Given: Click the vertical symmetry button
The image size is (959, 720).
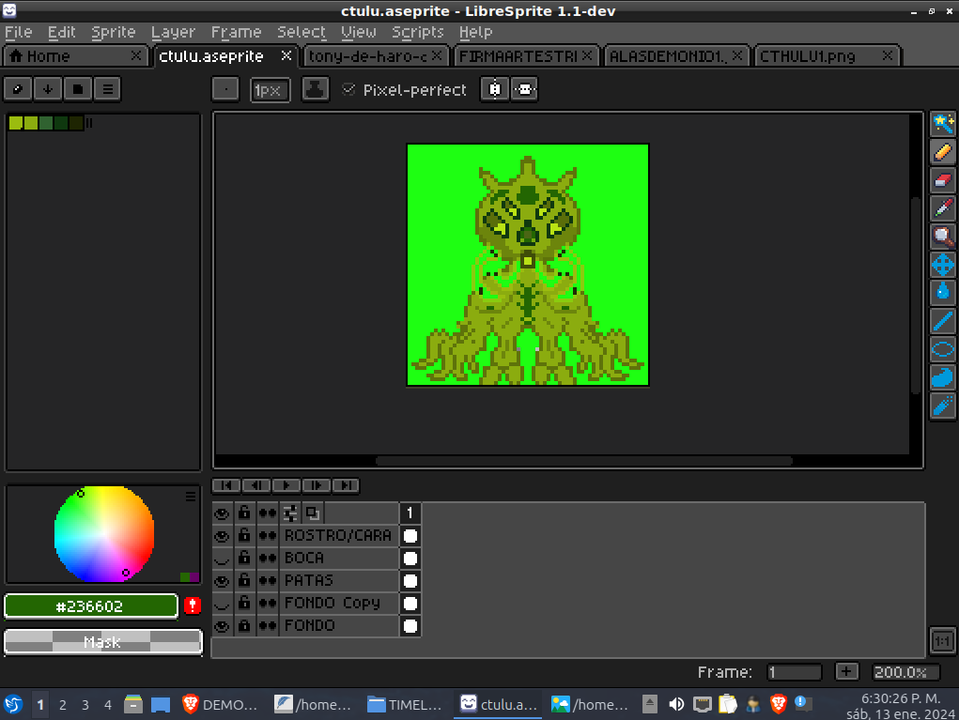Looking at the screenshot, I should (x=495, y=89).
